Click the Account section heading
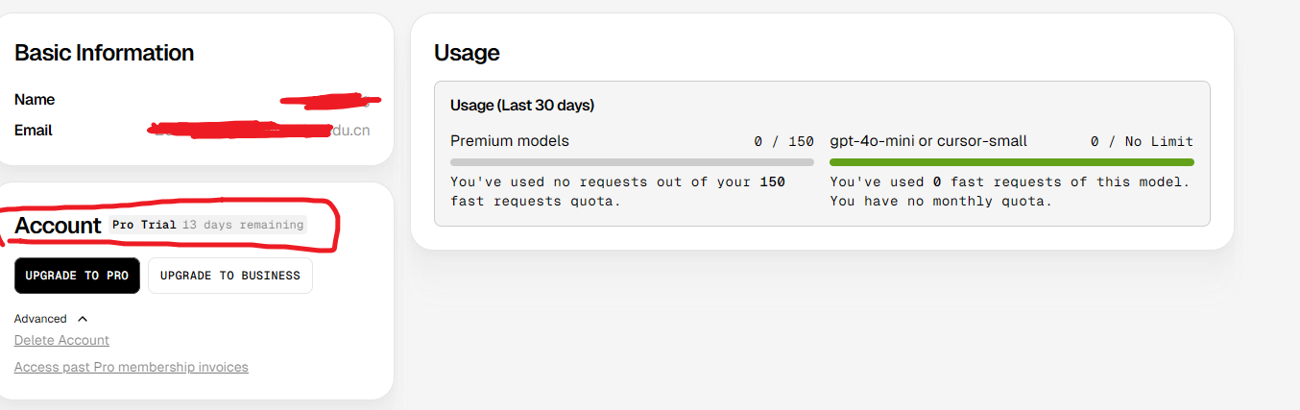 coord(58,225)
